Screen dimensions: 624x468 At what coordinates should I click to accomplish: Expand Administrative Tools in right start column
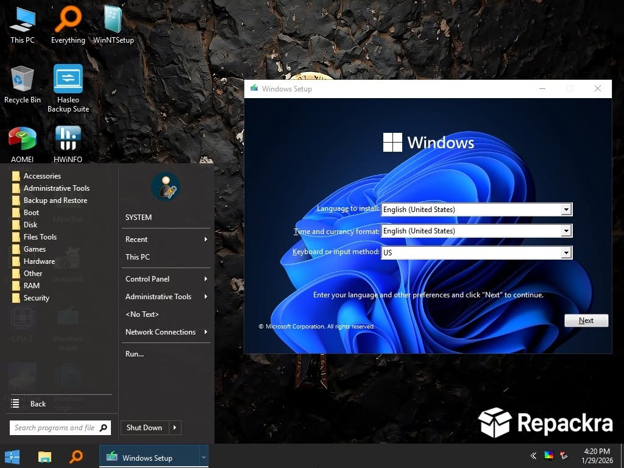(x=166, y=297)
